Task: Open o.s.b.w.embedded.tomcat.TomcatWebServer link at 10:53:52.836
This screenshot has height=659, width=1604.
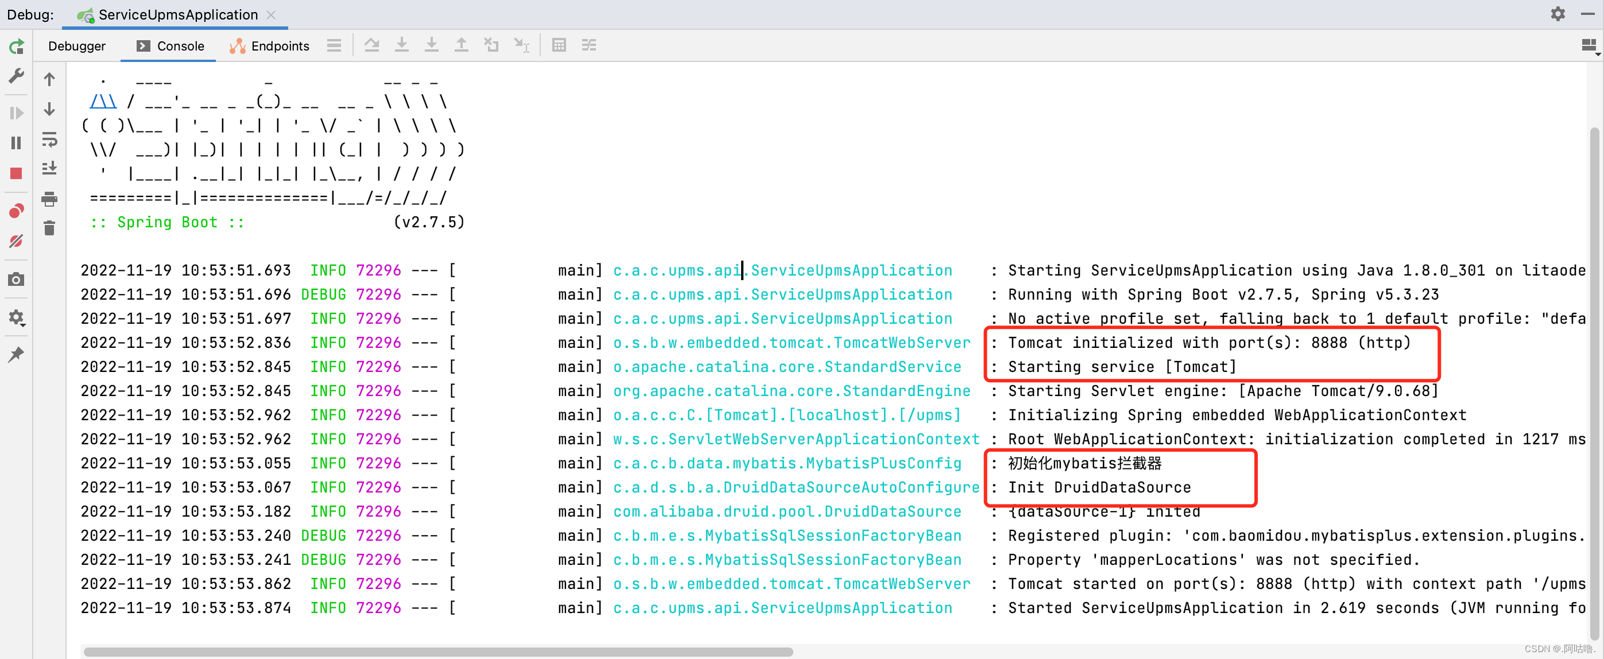Action: pos(792,343)
